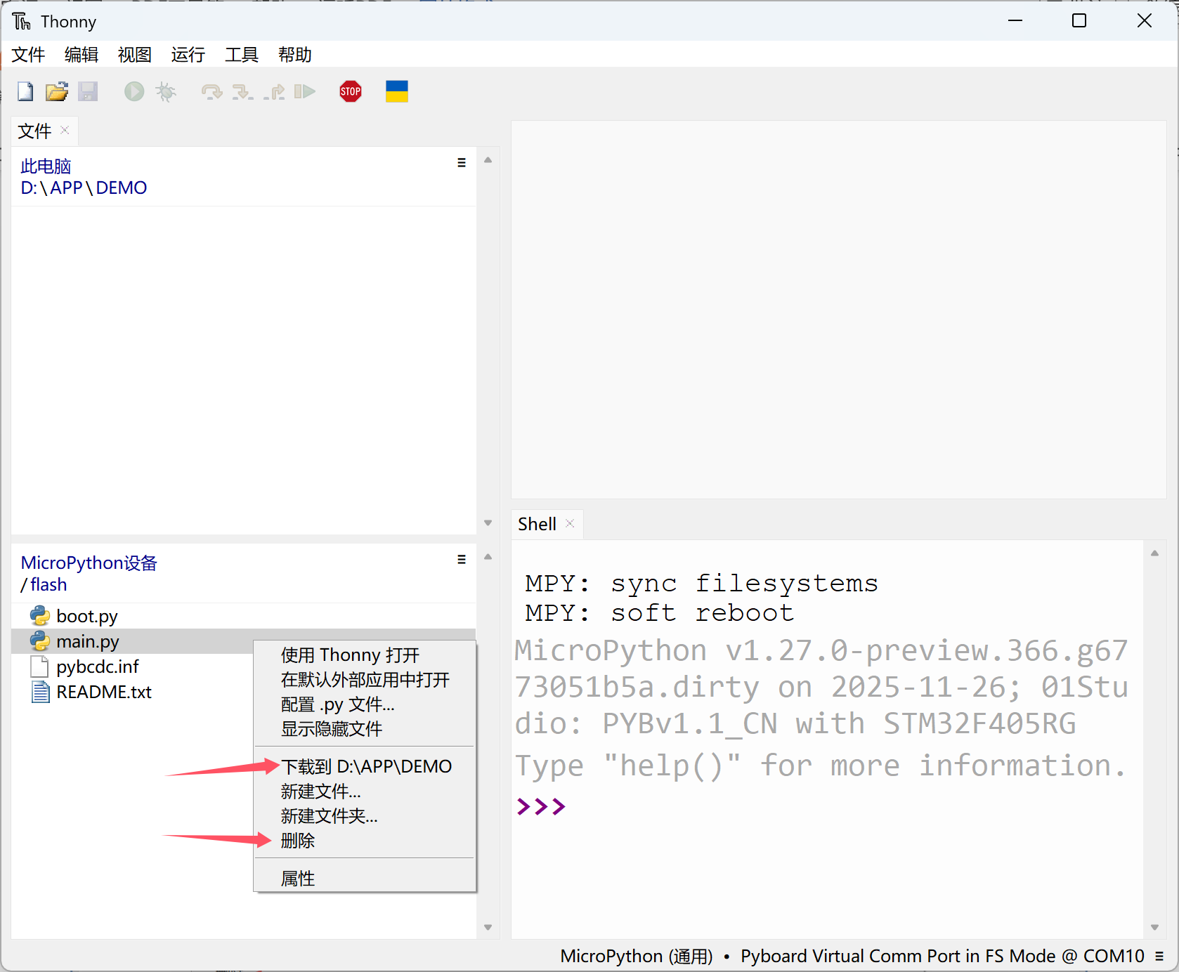Click 下载到 D:\APP\DEMO in the menu
The width and height of the screenshot is (1179, 972).
pos(367,766)
